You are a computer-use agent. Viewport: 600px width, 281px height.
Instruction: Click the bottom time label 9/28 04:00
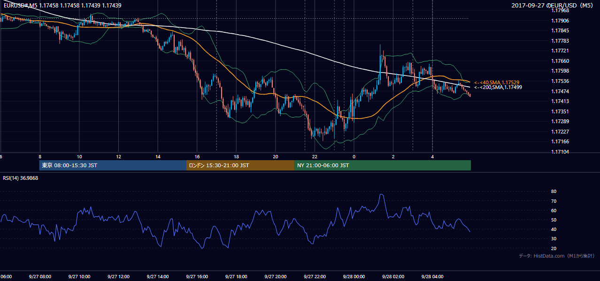click(x=432, y=276)
